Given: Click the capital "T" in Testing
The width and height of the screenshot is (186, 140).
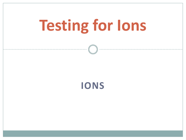Looking at the screenshot, I should [x=44, y=25].
